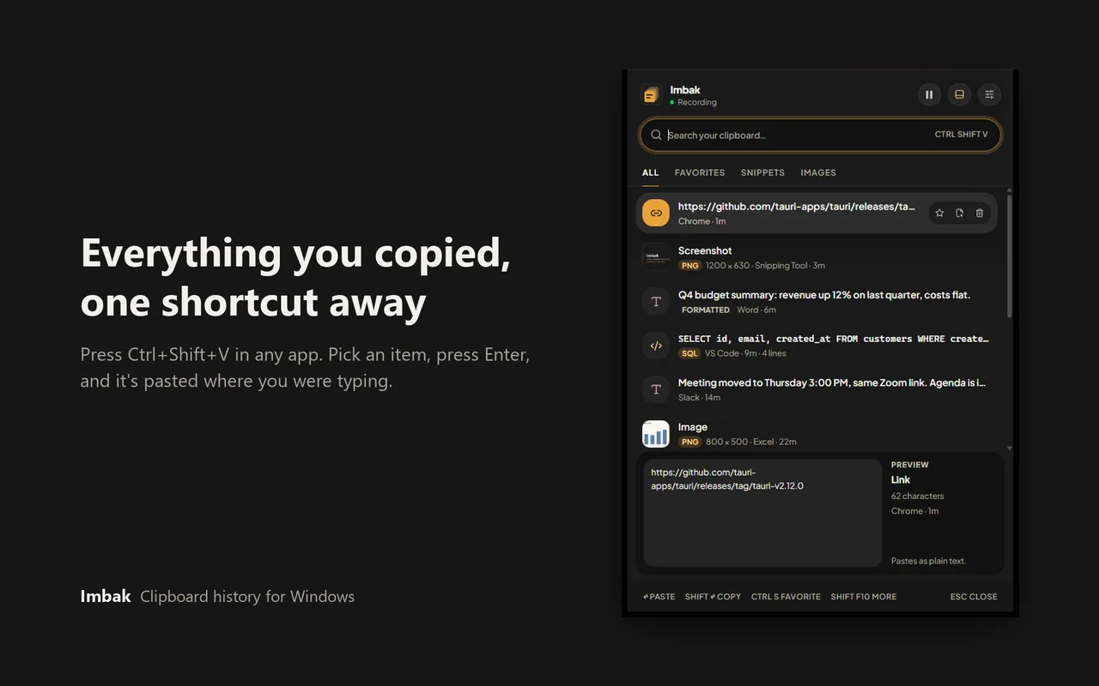Click the SQL badge on VS Code entry
The image size is (1099, 686).
click(x=689, y=353)
